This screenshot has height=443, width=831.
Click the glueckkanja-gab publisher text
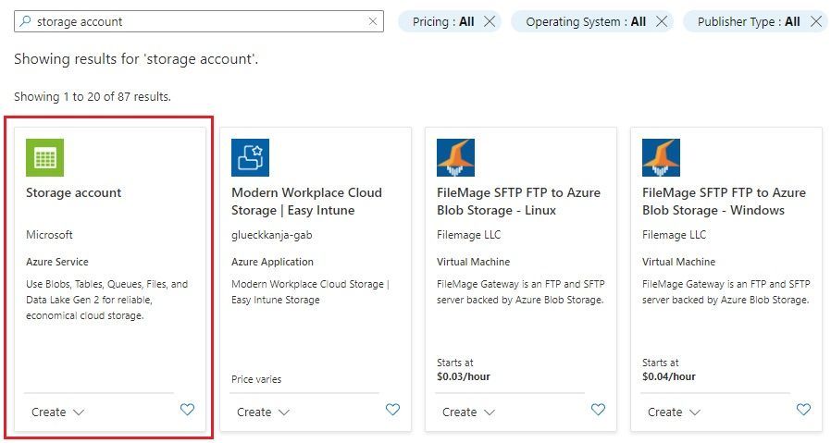click(272, 234)
